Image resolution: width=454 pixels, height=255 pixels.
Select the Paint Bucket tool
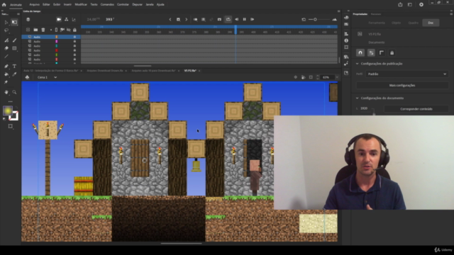6,74
